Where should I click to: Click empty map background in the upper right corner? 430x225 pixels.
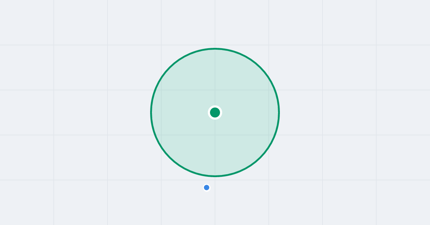click(x=403, y=21)
